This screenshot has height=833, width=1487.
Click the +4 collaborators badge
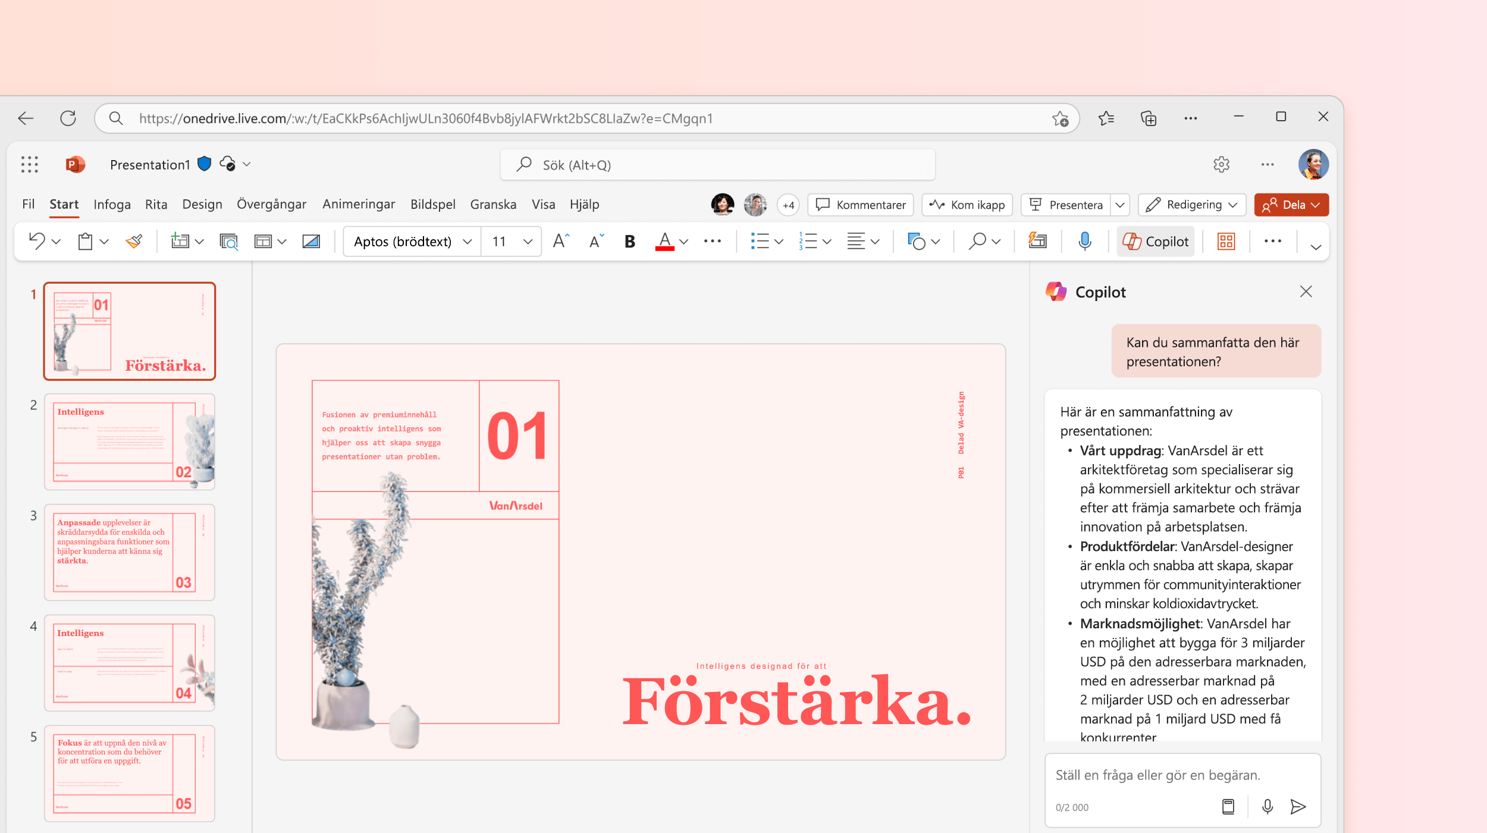click(788, 205)
